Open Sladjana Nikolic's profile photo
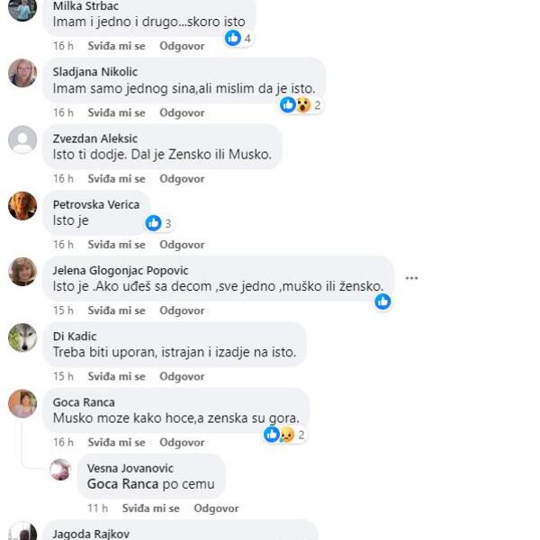This screenshot has width=540, height=540. pos(22,73)
